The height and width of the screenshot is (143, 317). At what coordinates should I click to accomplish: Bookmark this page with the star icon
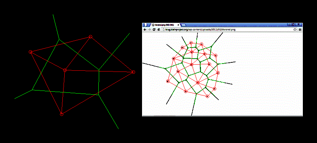tap(295, 30)
